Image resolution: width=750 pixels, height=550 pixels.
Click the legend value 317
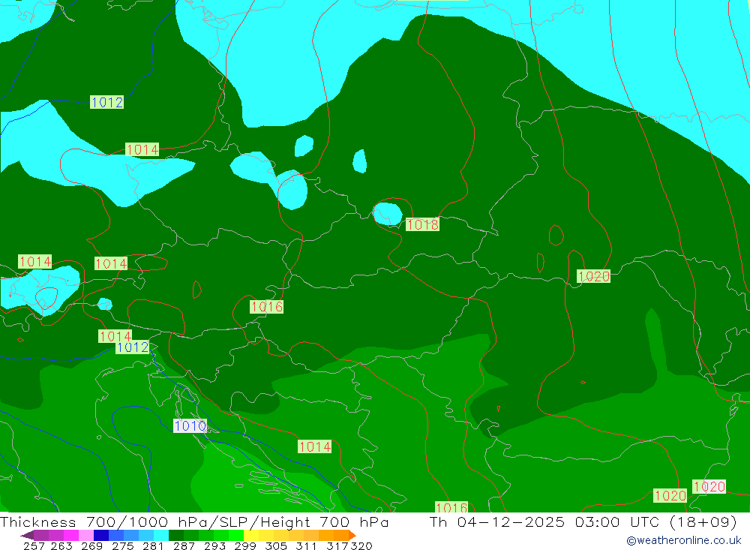point(337,545)
